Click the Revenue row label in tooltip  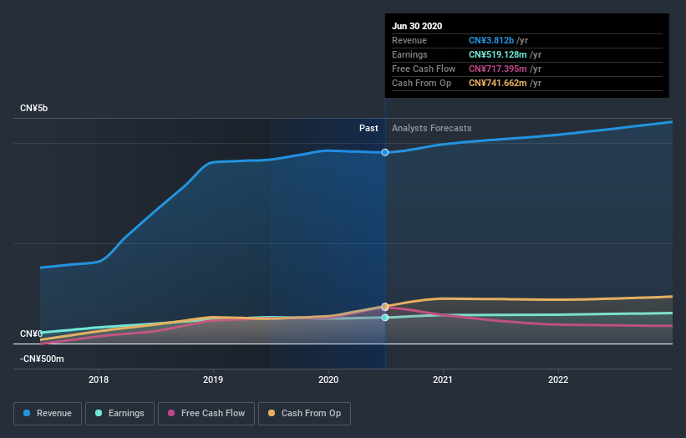(x=409, y=40)
